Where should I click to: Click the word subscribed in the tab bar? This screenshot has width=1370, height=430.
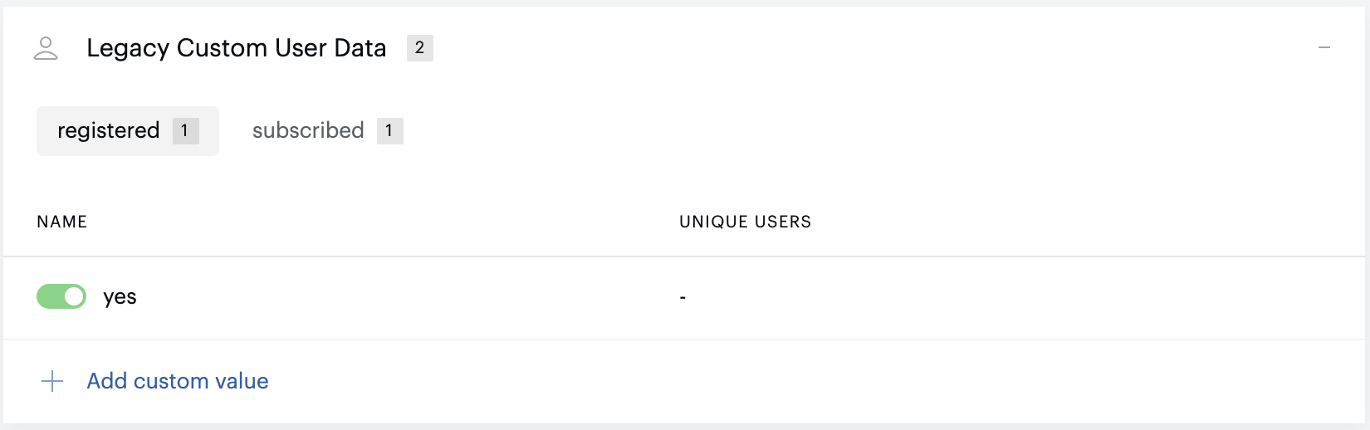point(308,130)
